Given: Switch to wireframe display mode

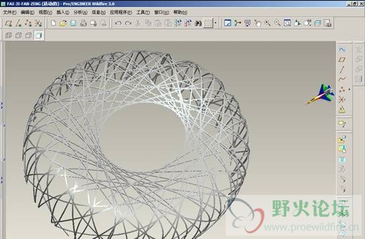Looking at the screenshot, I should pyautogui.click(x=9, y=36).
